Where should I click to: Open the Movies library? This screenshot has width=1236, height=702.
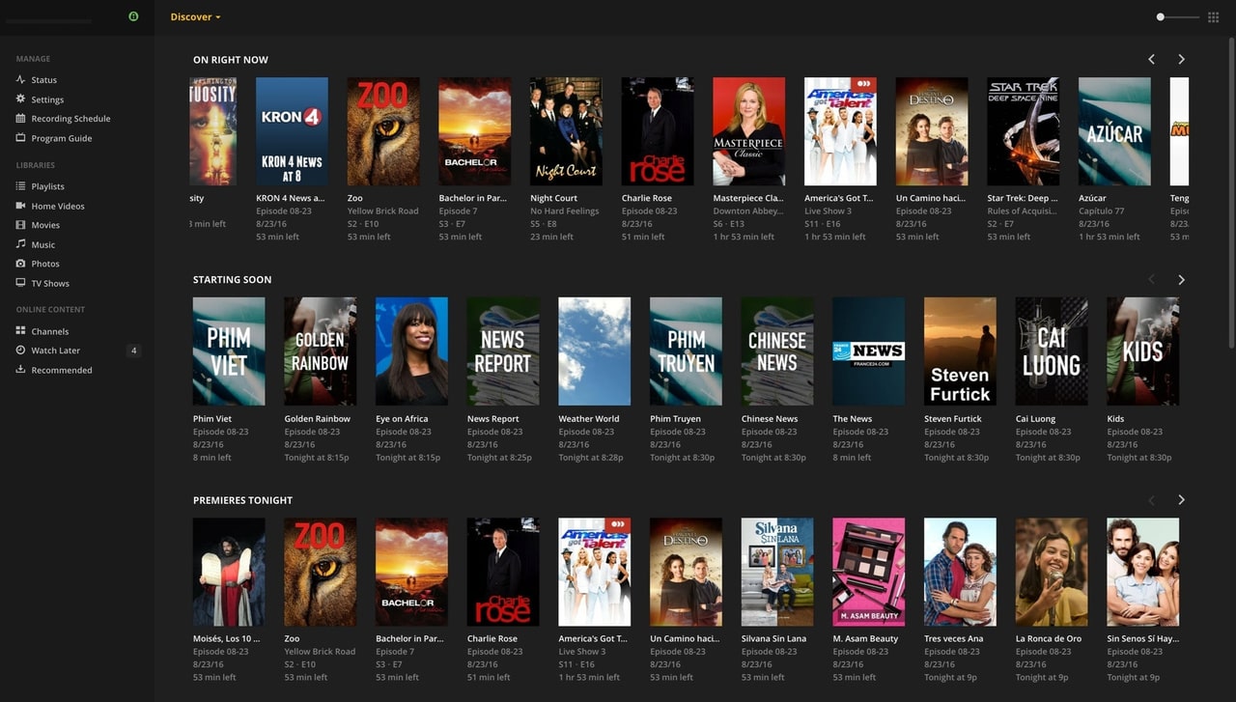tap(44, 225)
